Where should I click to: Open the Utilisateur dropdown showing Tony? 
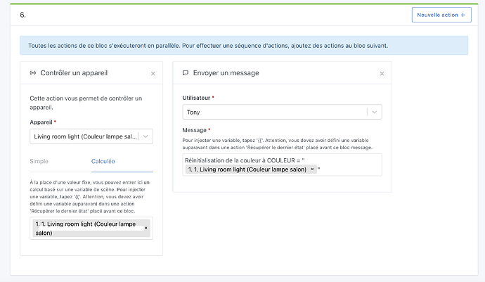click(282, 112)
